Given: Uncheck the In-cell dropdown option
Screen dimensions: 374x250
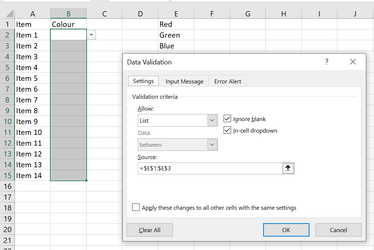Looking at the screenshot, I should coord(227,130).
